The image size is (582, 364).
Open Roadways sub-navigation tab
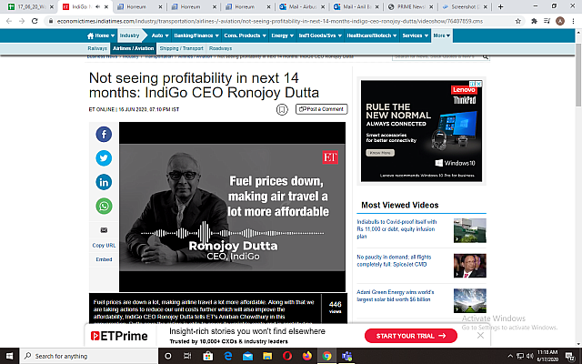tap(220, 48)
